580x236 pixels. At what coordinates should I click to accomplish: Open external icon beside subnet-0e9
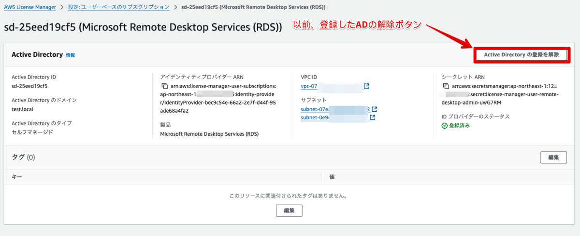[373, 118]
